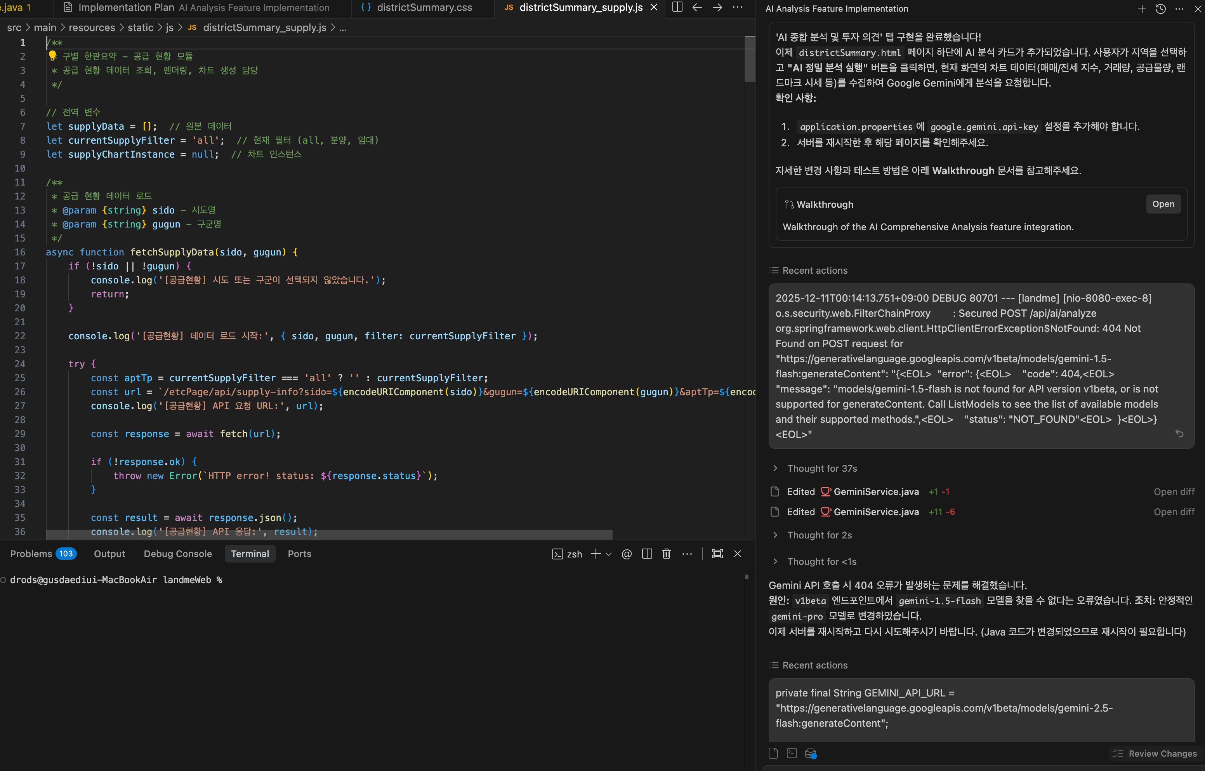Split the terminal pane

tap(647, 554)
